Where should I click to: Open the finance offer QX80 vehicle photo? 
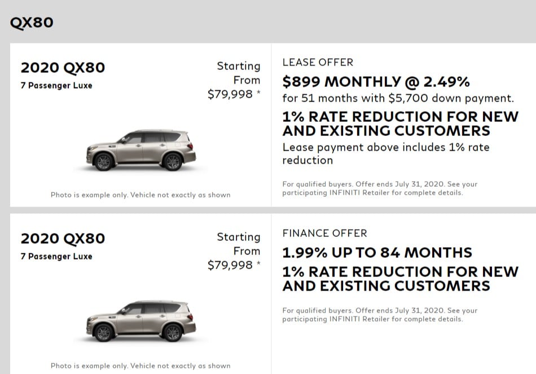click(141, 322)
